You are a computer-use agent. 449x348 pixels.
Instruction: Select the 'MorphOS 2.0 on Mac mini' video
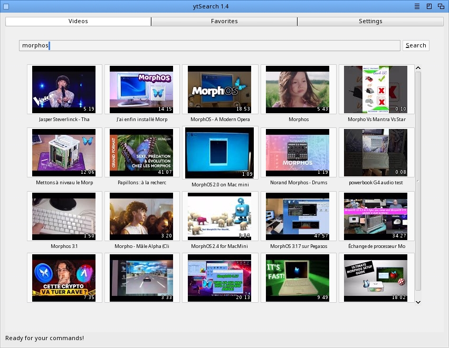[219, 153]
